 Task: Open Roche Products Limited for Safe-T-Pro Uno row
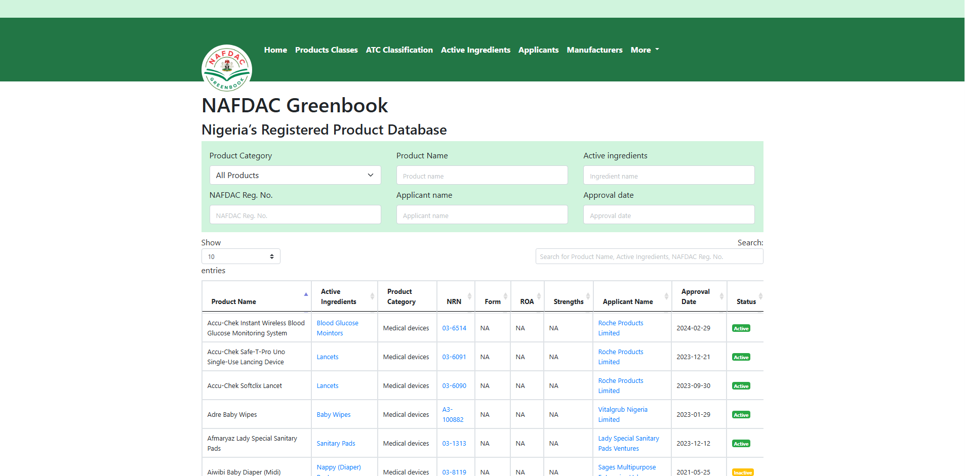[x=621, y=357]
